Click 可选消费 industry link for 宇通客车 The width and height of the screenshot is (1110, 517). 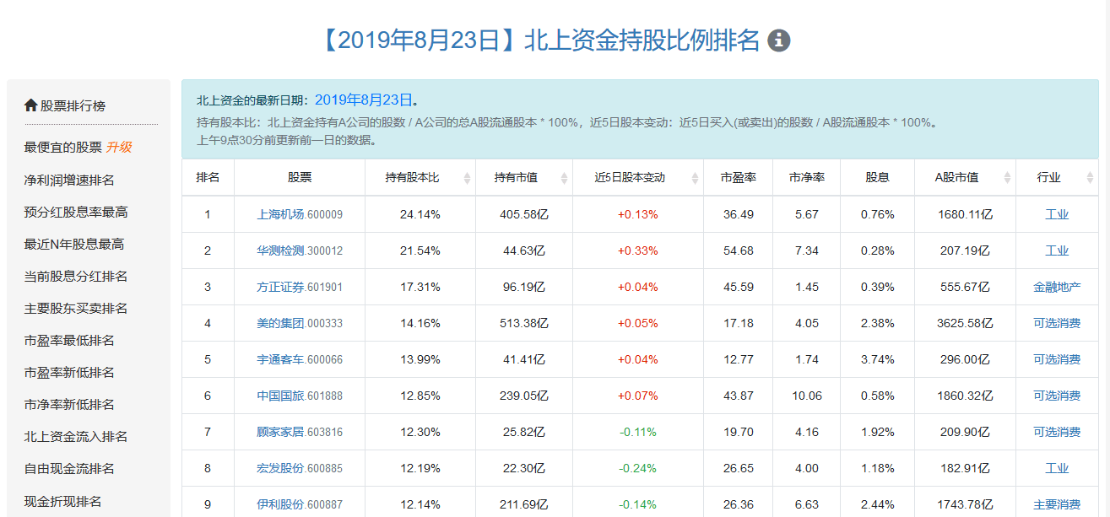tap(1057, 359)
